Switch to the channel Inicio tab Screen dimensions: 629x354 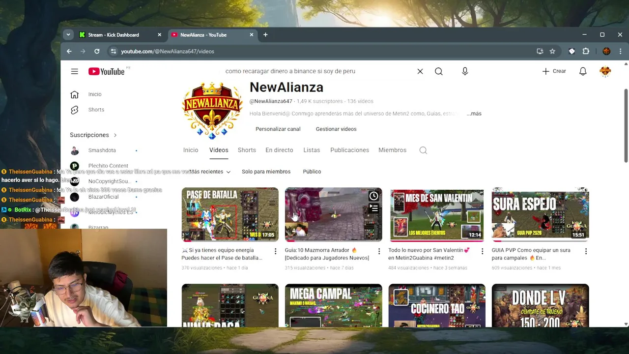click(191, 150)
